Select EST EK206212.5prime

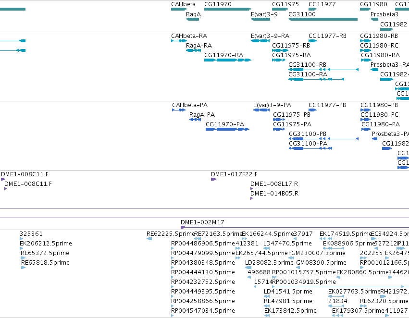[22, 248]
